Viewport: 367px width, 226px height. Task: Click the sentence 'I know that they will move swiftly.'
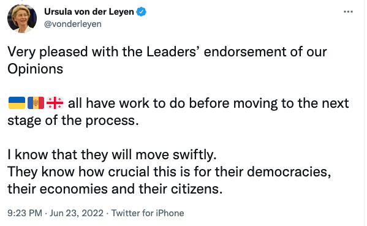tap(112, 154)
